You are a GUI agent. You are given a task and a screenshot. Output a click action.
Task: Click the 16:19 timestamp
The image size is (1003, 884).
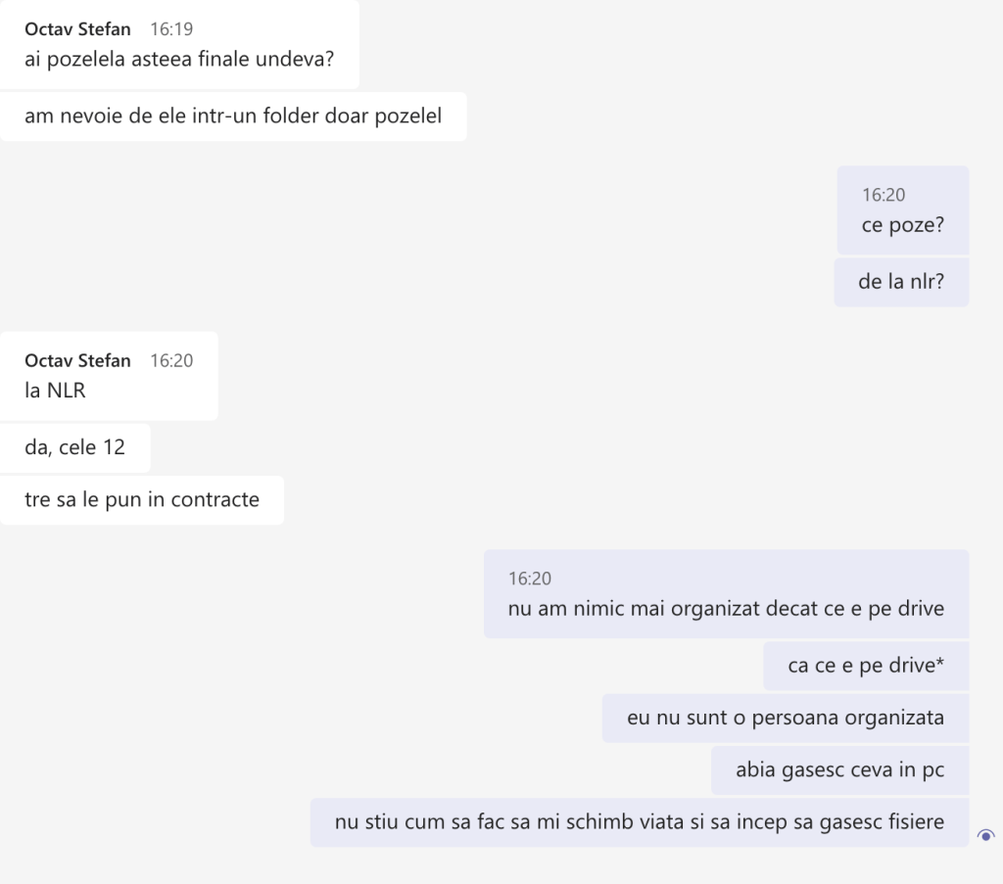171,28
